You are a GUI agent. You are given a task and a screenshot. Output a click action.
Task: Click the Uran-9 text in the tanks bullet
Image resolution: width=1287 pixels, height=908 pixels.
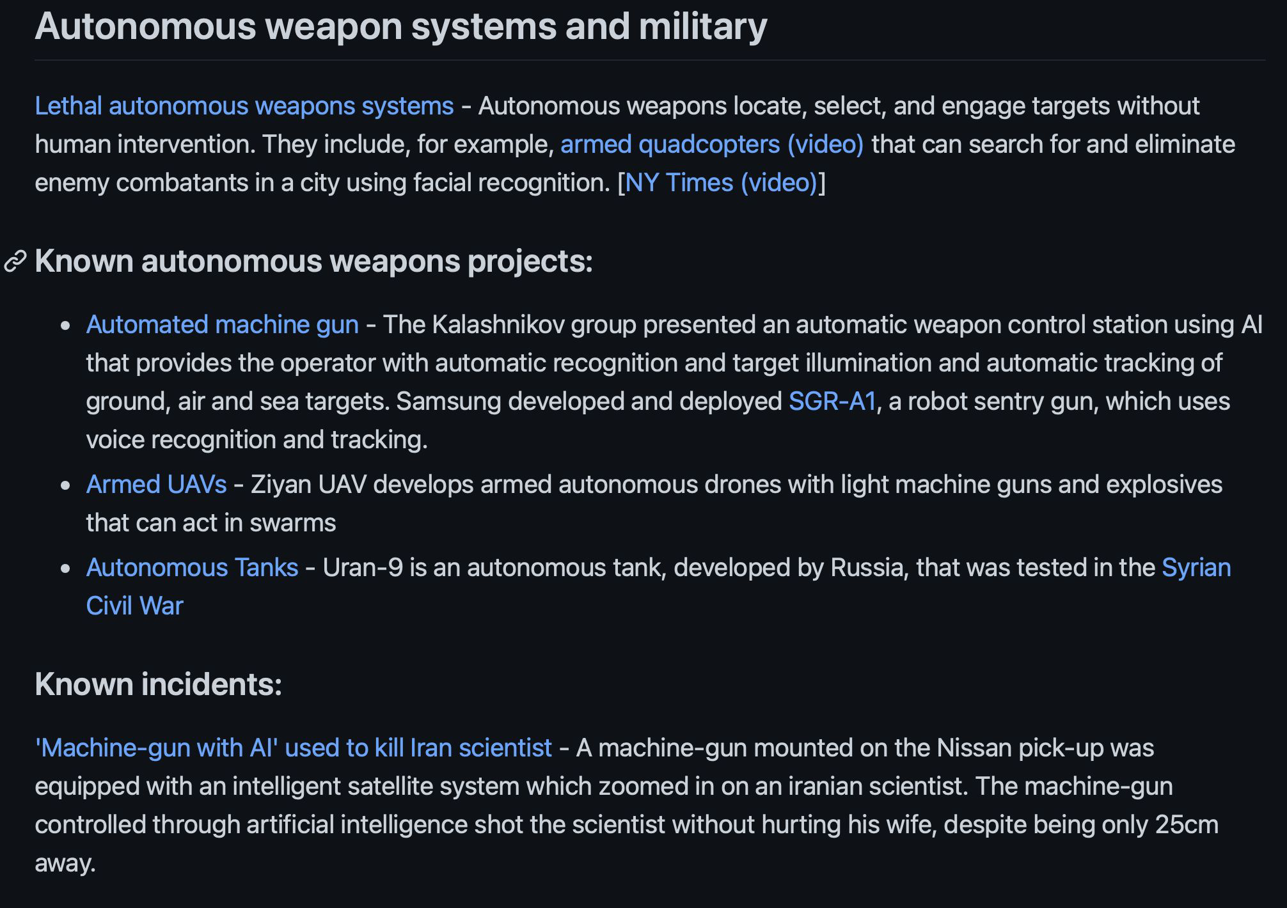[362, 568]
